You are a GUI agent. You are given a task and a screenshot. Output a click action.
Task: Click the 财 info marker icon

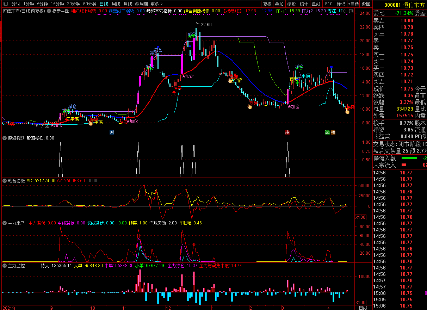point(112,132)
